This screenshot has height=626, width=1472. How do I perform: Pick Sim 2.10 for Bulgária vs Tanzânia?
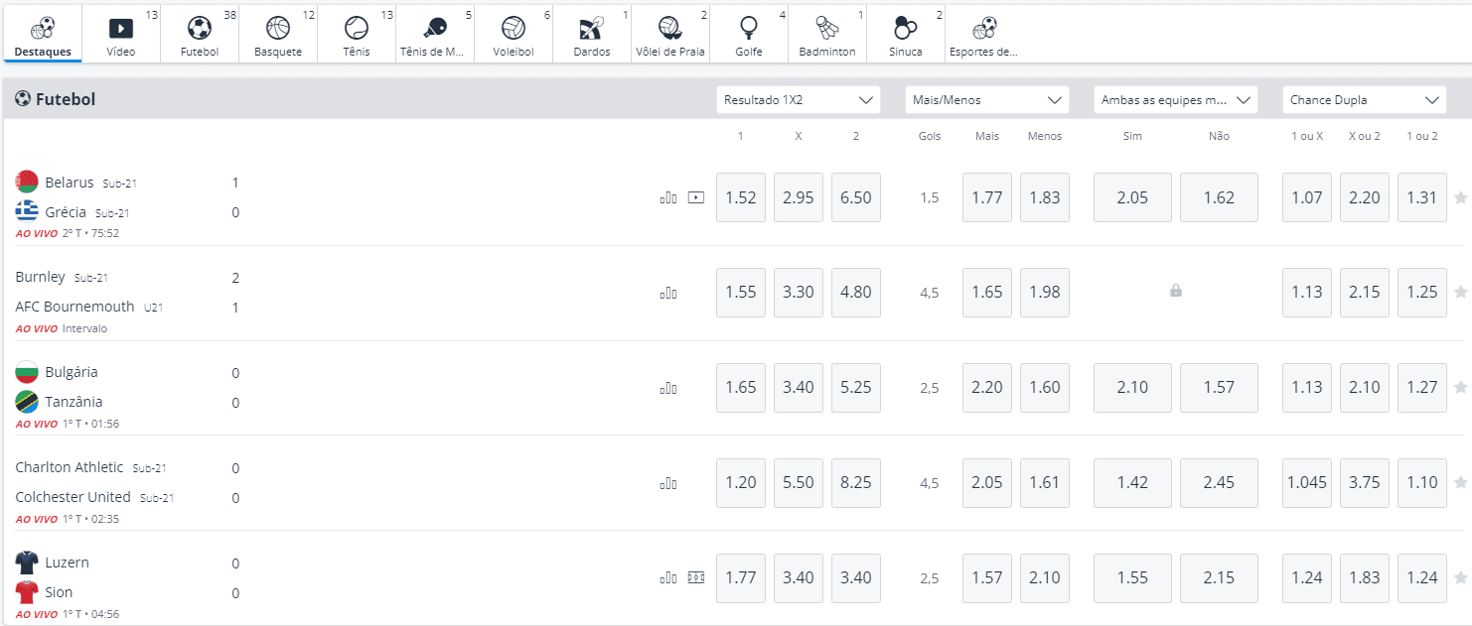coord(1132,388)
